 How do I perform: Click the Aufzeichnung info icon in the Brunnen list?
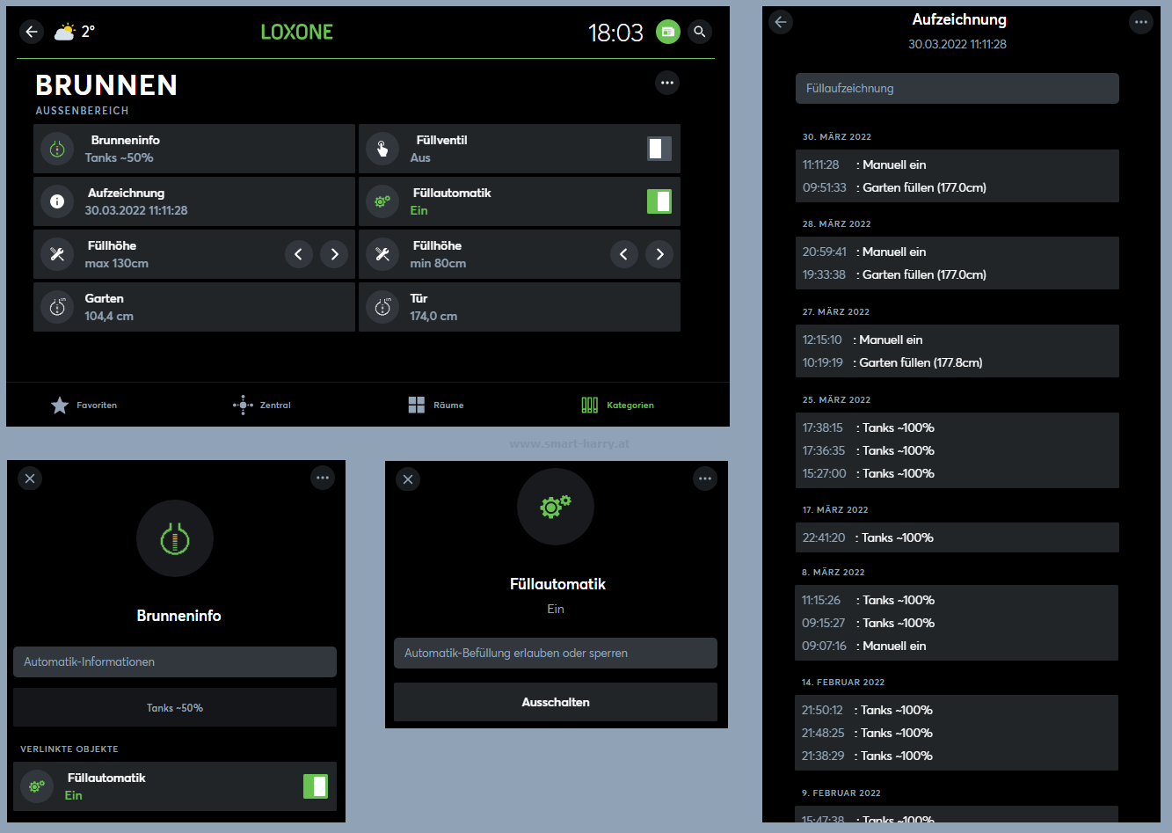coord(57,201)
